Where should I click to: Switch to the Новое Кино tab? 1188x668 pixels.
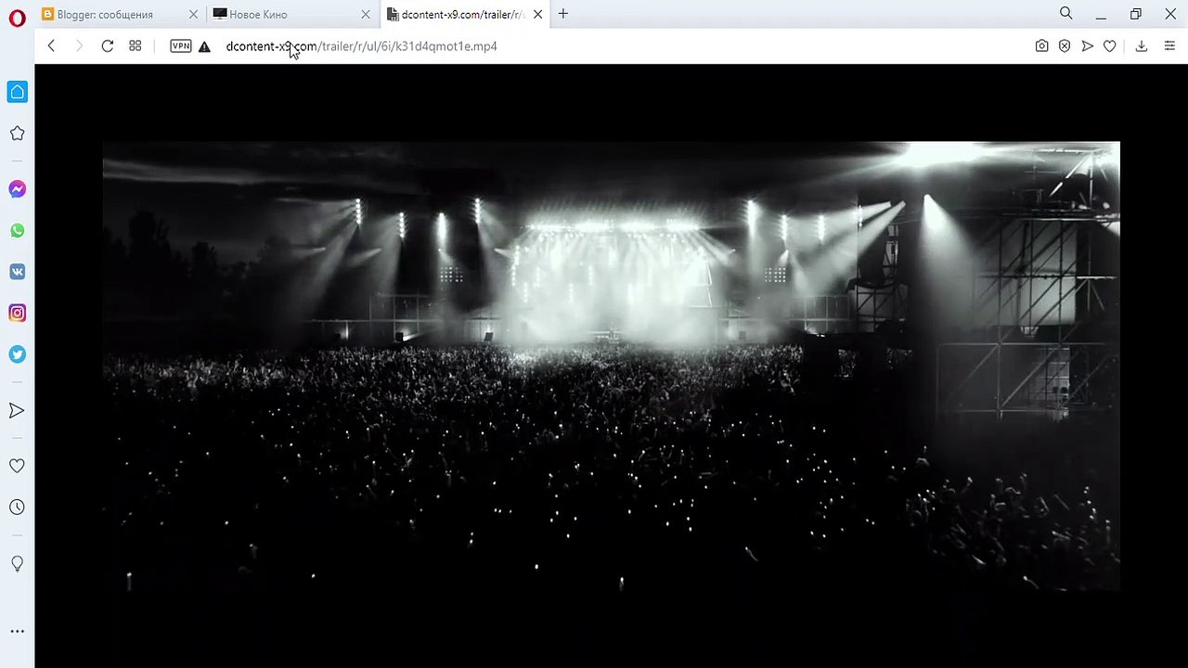(x=291, y=14)
